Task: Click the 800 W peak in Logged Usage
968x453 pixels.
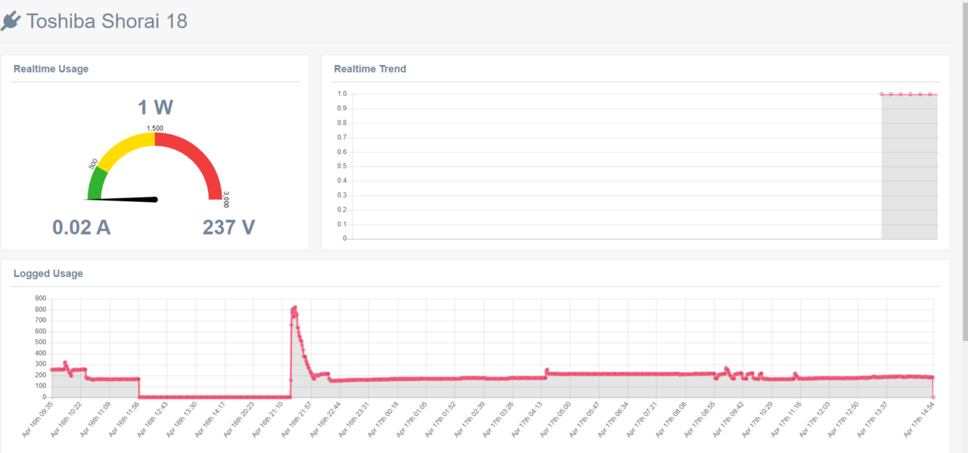Action: [295, 307]
